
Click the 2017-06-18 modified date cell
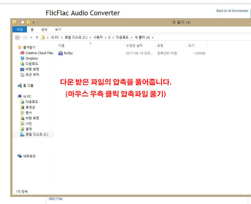click(x=139, y=53)
